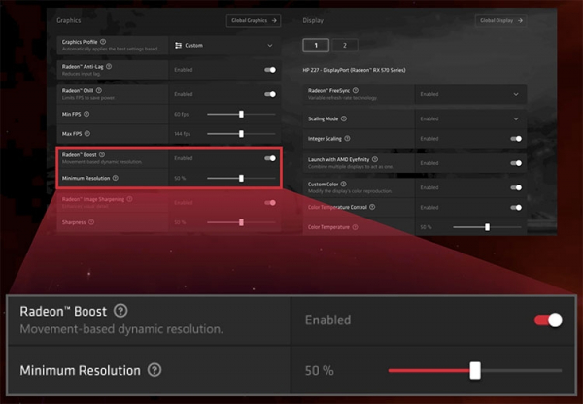The height and width of the screenshot is (404, 583).
Task: Click help icon next to Integer Scaling
Action: (347, 138)
